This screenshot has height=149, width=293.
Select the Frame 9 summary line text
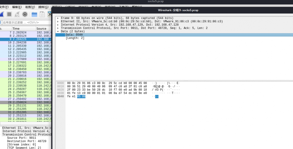pyautogui.click(x=117, y=18)
